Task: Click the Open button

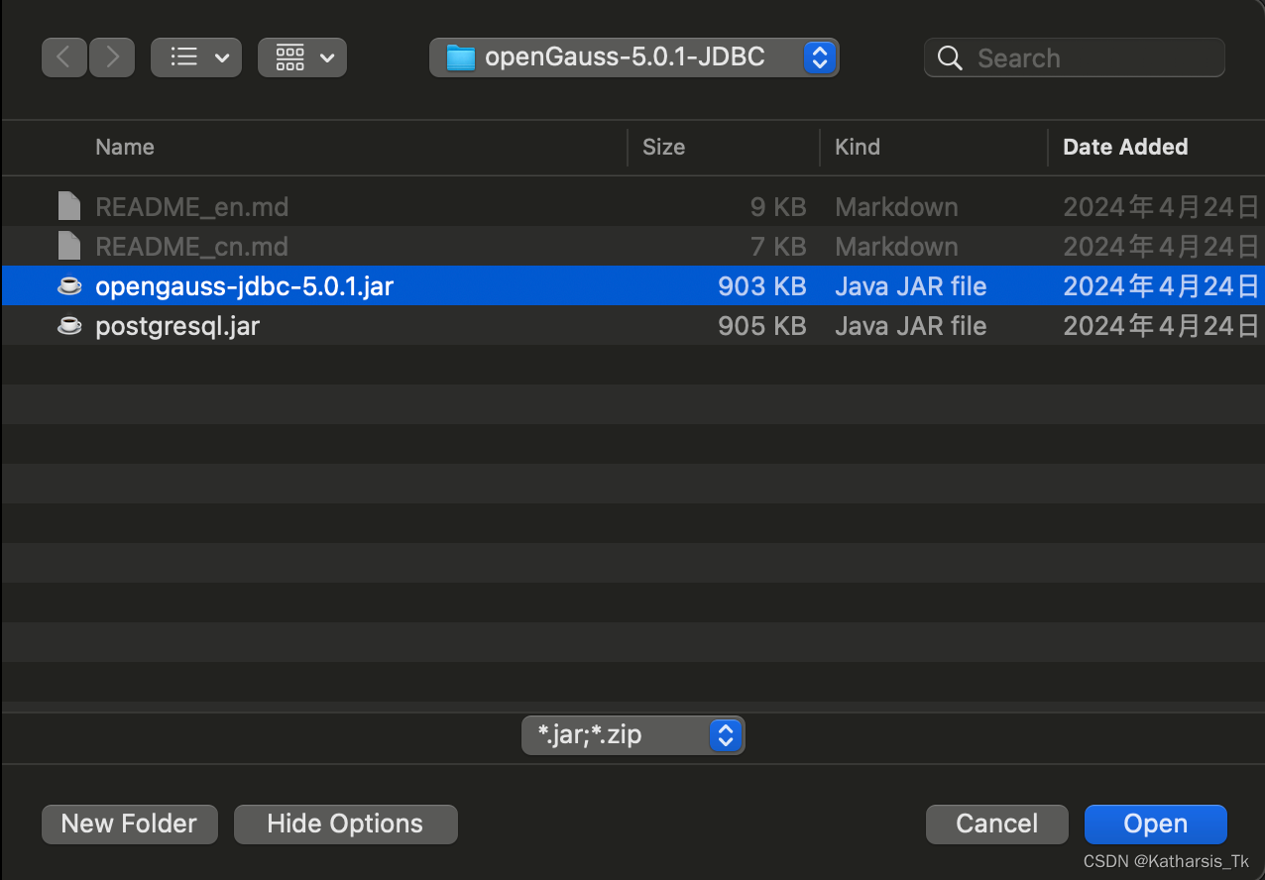Action: [1154, 824]
